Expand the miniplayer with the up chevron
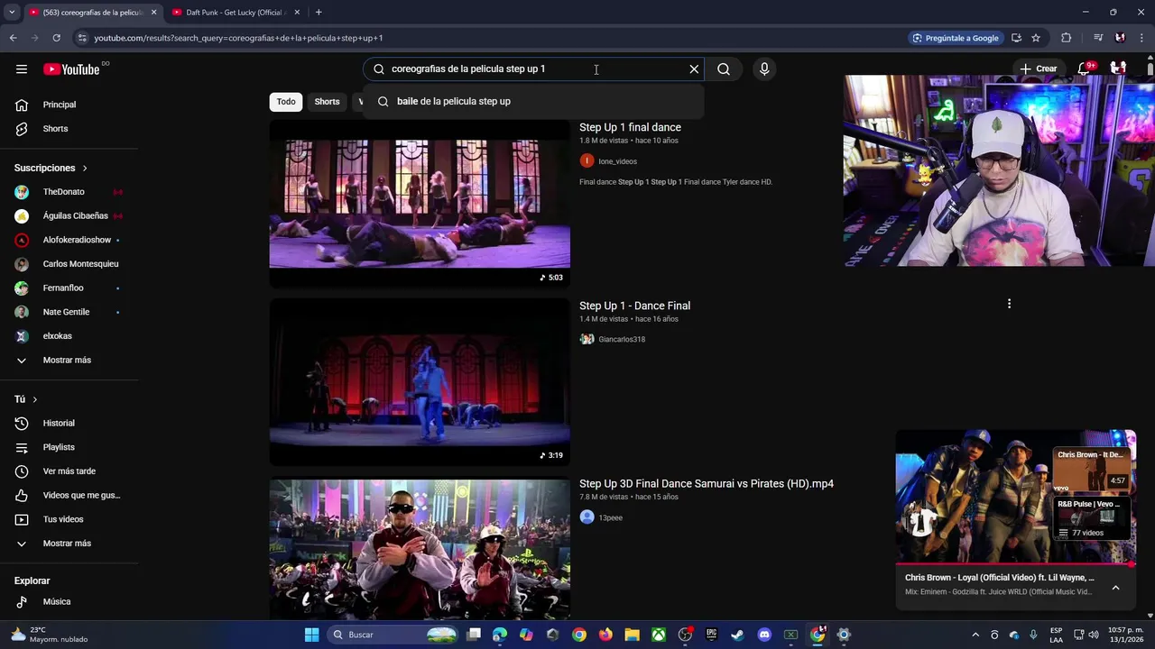The width and height of the screenshot is (1155, 649). tap(1115, 588)
